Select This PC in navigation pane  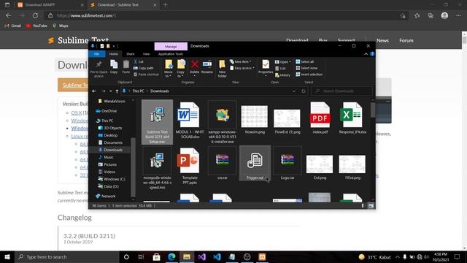point(105,121)
